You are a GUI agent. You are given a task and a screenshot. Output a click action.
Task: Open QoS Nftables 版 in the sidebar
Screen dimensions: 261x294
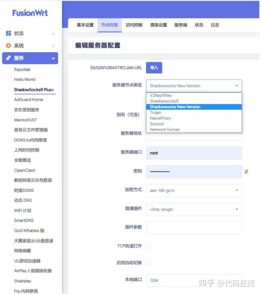[29, 230]
